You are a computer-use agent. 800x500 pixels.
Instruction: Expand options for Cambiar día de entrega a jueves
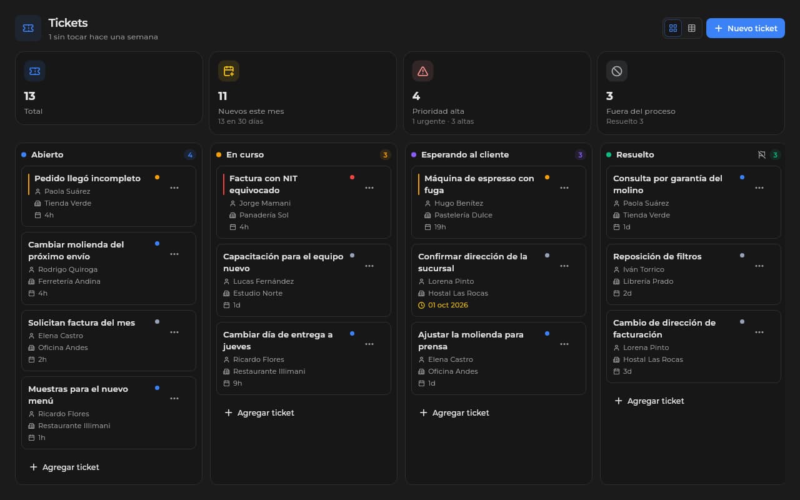[x=369, y=344]
